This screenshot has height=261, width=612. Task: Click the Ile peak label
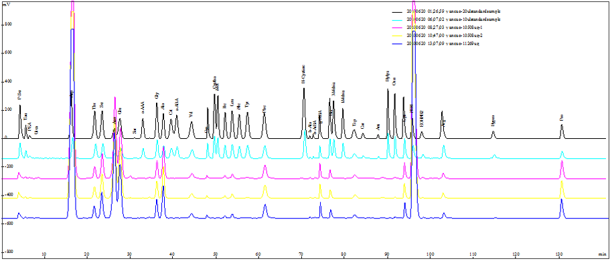[224, 105]
